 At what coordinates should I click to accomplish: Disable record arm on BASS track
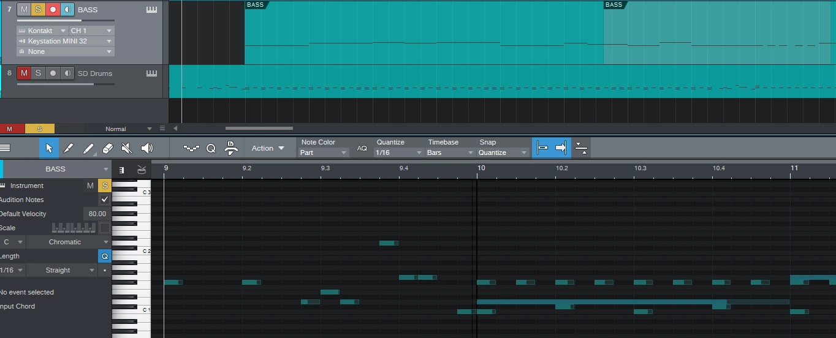tap(53, 10)
